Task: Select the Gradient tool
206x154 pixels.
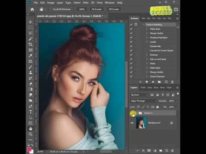Action: (30, 89)
